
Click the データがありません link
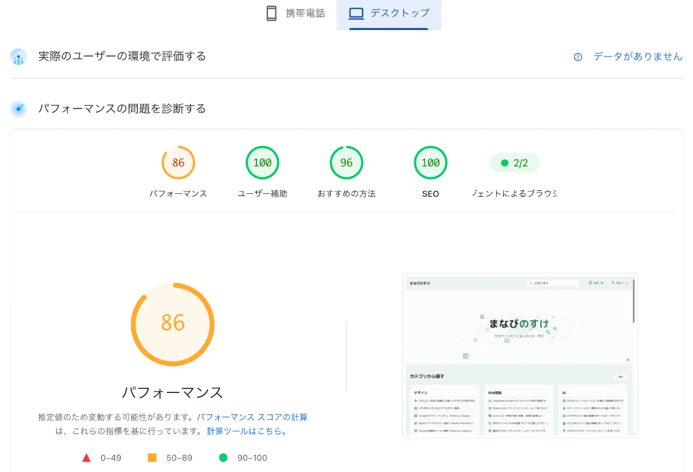click(x=638, y=57)
